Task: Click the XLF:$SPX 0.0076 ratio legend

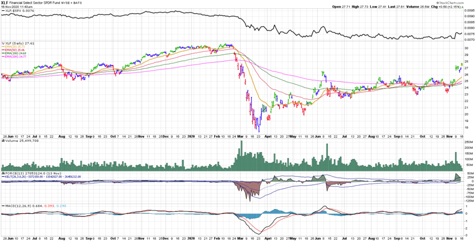Action: coord(18,10)
